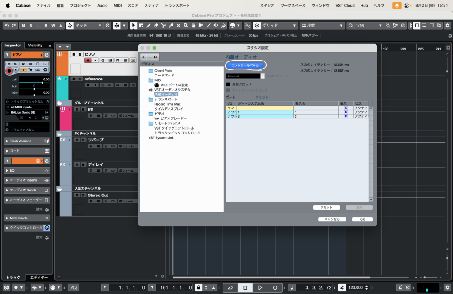Image resolution: width=453 pixels, height=294 pixels.
Task: Mute the reference track
Action: tap(74, 79)
